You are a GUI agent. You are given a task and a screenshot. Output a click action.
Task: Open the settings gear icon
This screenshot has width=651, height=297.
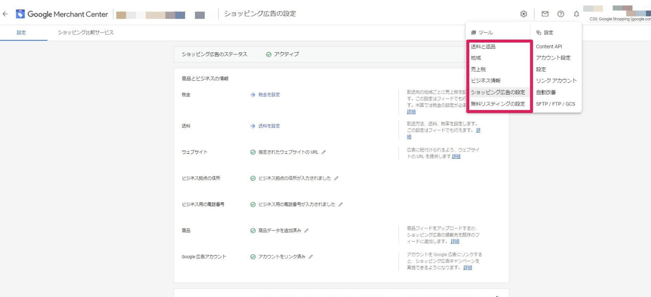click(524, 14)
